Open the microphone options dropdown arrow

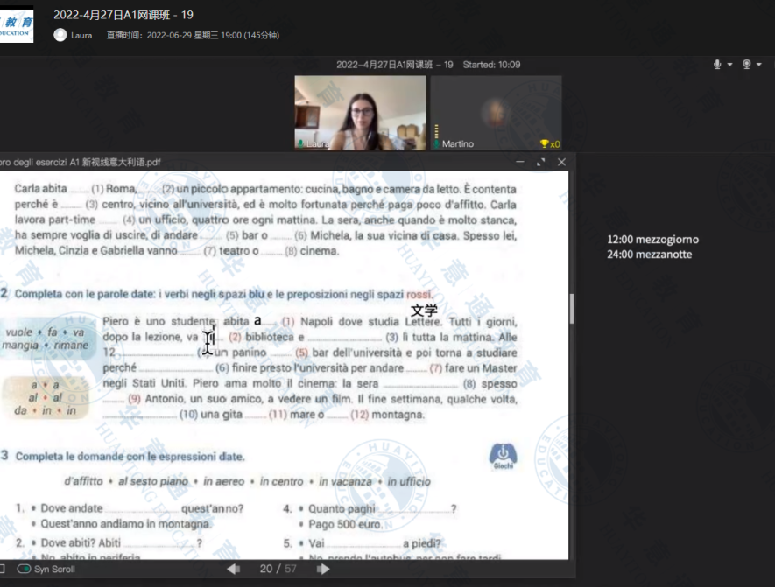[729, 65]
